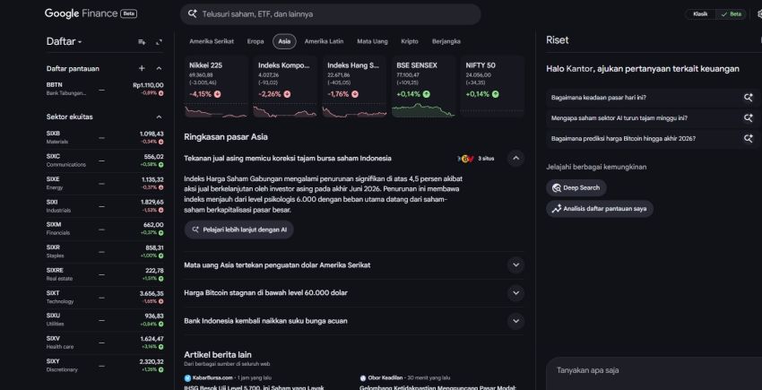Select the Mata Uang tab
Viewport: 762px width, 390px height.
(x=372, y=41)
